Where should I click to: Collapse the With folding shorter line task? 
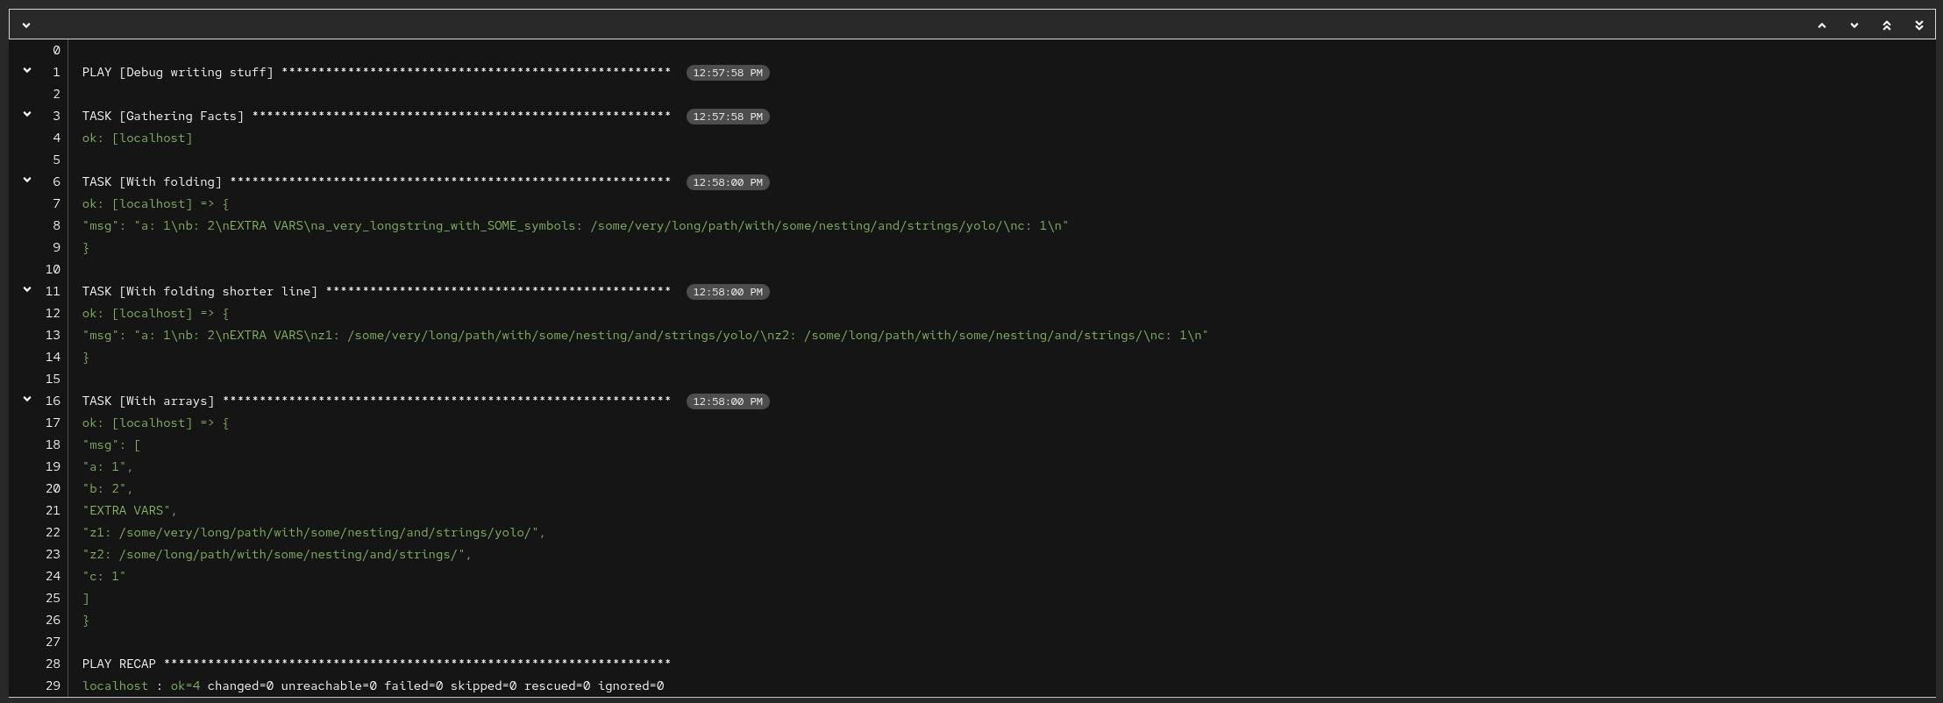(x=27, y=289)
